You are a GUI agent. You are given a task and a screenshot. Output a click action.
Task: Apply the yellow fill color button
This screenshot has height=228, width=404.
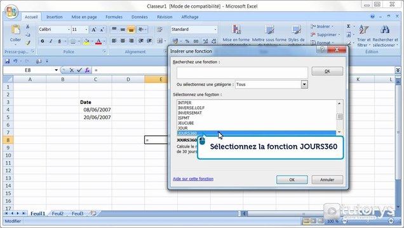86,41
